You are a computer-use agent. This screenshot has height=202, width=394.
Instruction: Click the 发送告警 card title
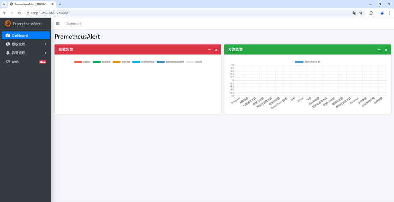click(x=236, y=49)
